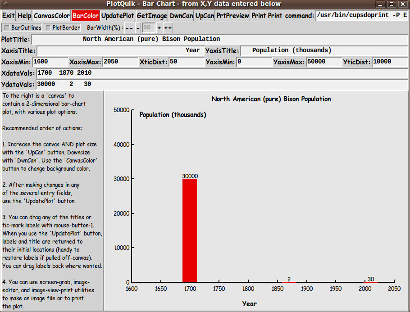Click the 'Year' label below the chart
The image size is (410, 312).
tap(250, 303)
